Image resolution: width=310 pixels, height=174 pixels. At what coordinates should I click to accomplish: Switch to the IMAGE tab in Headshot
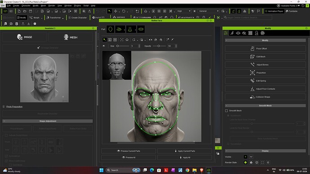click(25, 37)
